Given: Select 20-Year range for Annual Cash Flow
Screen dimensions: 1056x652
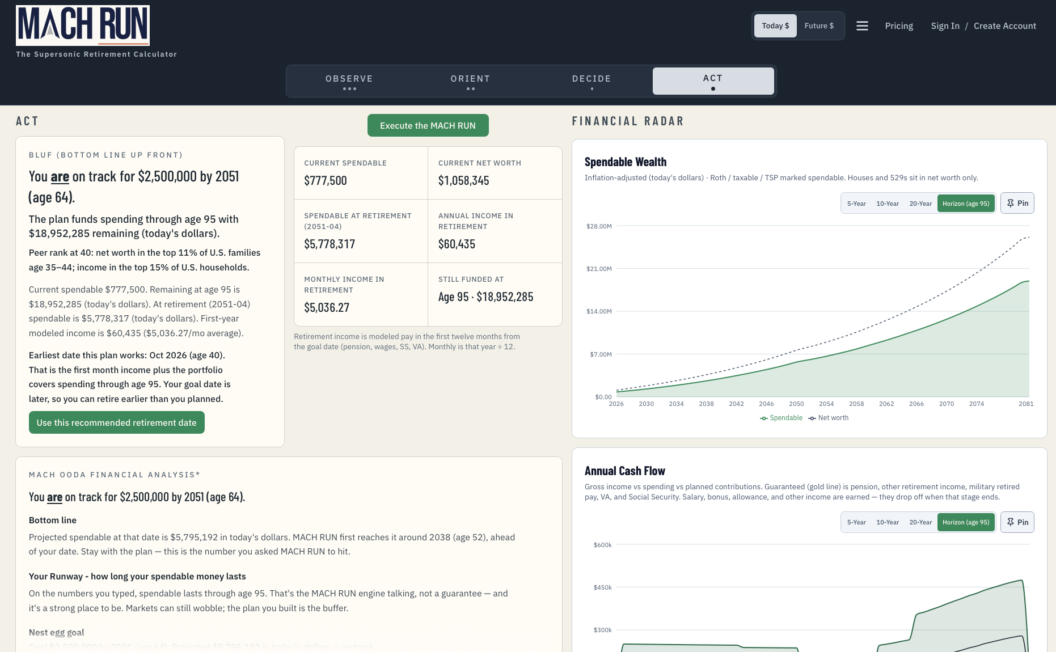Looking at the screenshot, I should coord(920,522).
